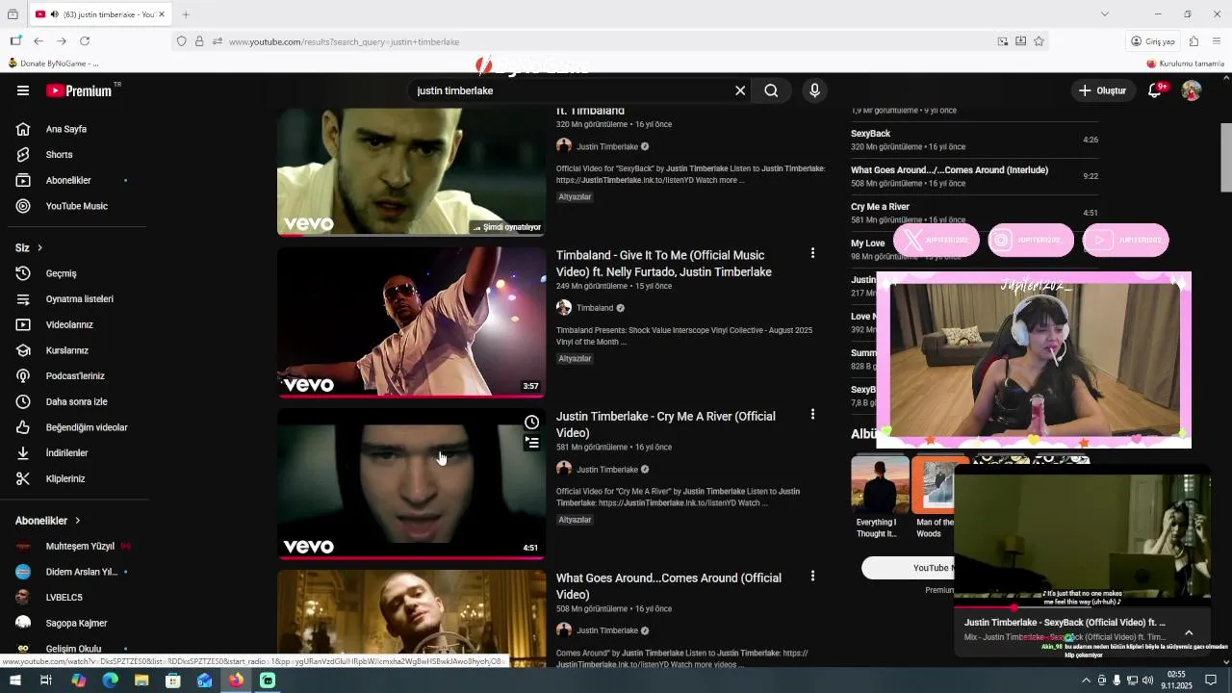Open a new browser tab with plus

(x=186, y=14)
